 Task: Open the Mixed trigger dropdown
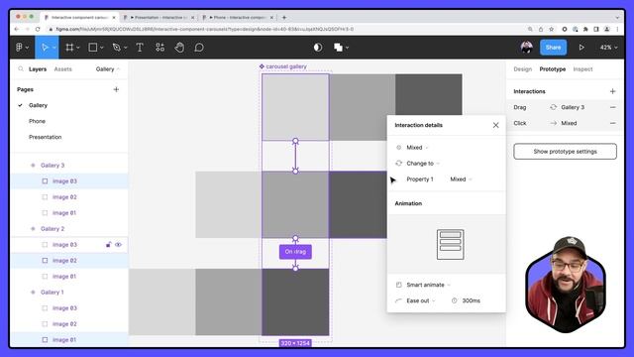pyautogui.click(x=417, y=148)
